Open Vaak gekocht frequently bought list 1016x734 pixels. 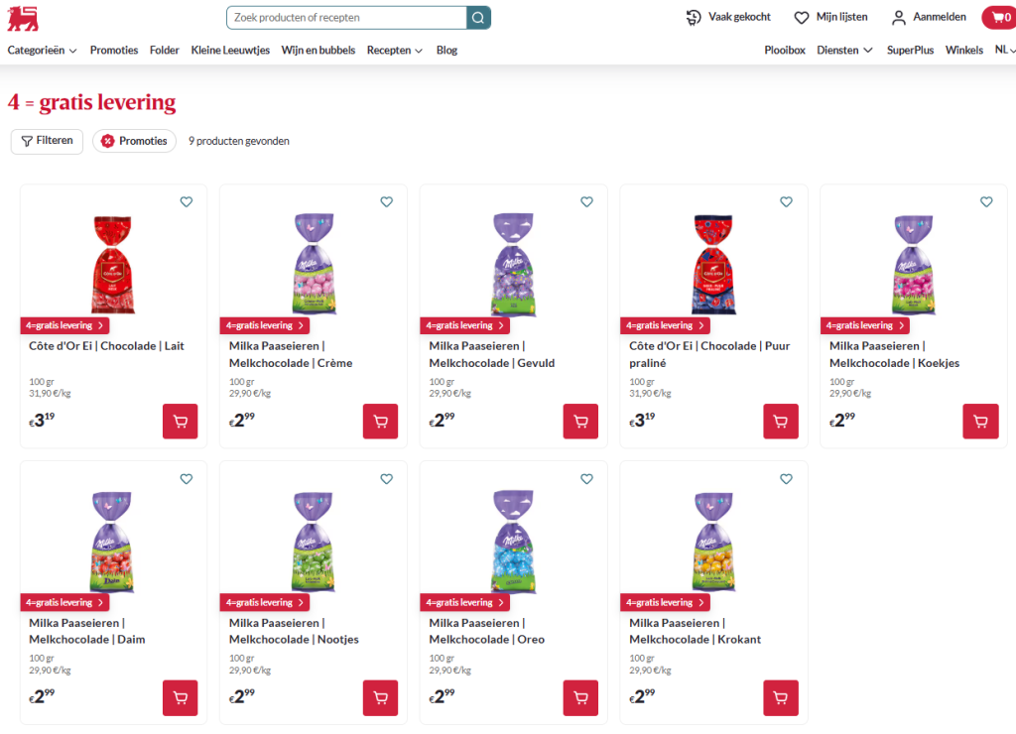728,18
